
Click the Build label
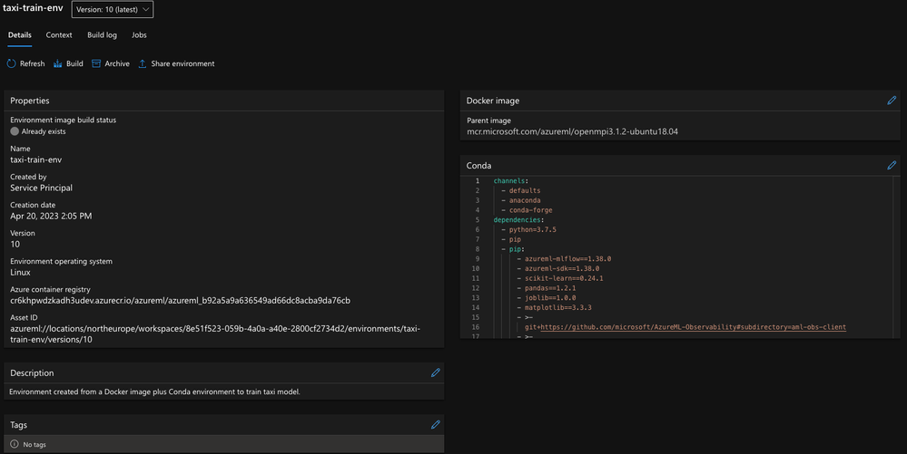pos(74,63)
